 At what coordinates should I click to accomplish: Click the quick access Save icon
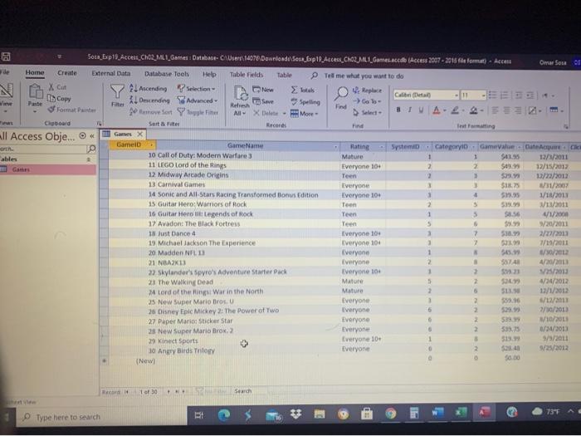(x=6, y=56)
